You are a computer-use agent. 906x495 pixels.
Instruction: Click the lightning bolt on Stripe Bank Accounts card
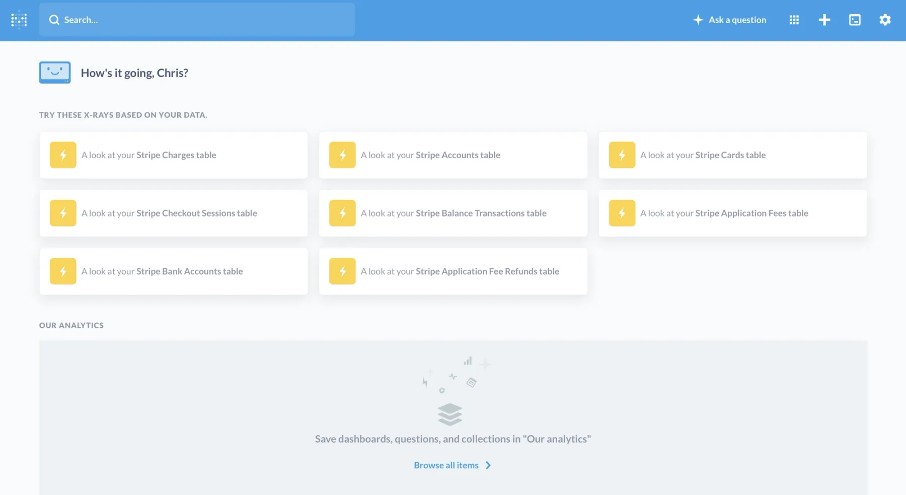coord(62,271)
